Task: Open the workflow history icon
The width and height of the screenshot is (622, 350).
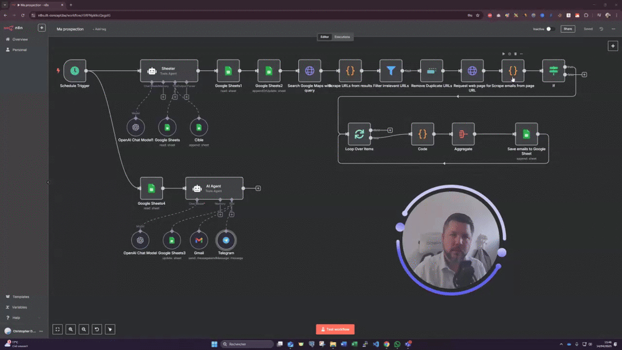Action: 601,29
